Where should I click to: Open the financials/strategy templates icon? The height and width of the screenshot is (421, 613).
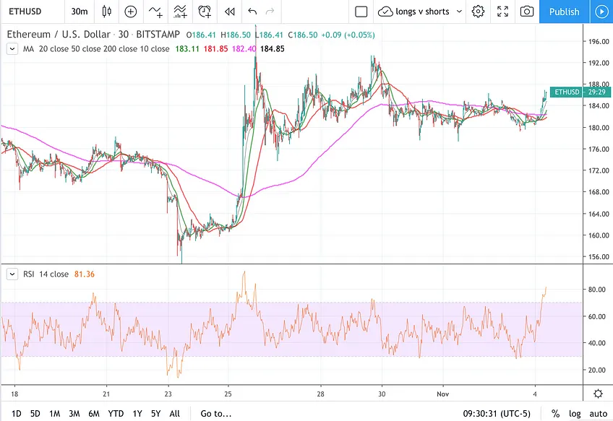(180, 12)
